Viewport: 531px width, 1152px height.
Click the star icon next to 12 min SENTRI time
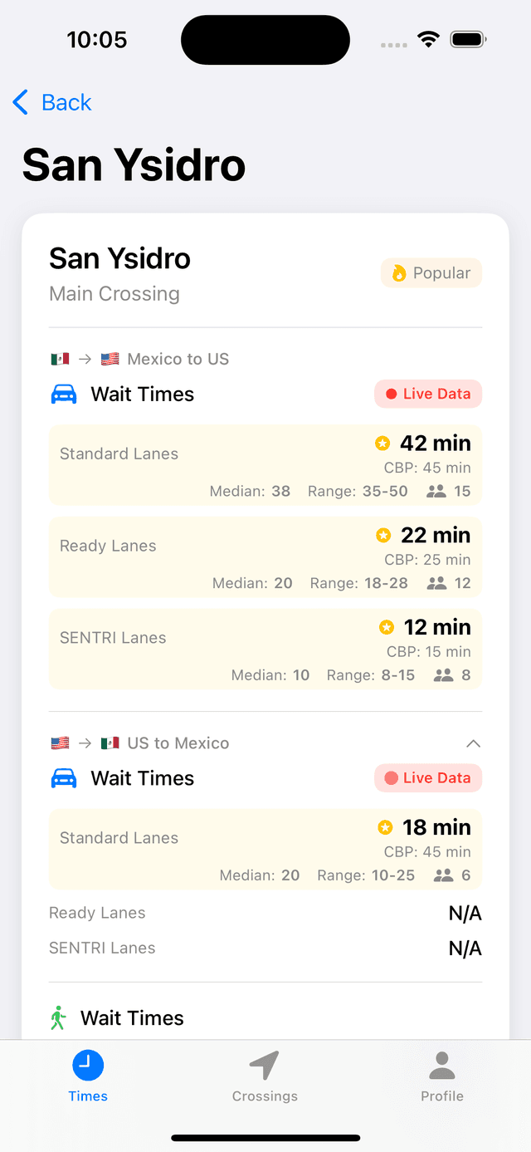pos(387,627)
